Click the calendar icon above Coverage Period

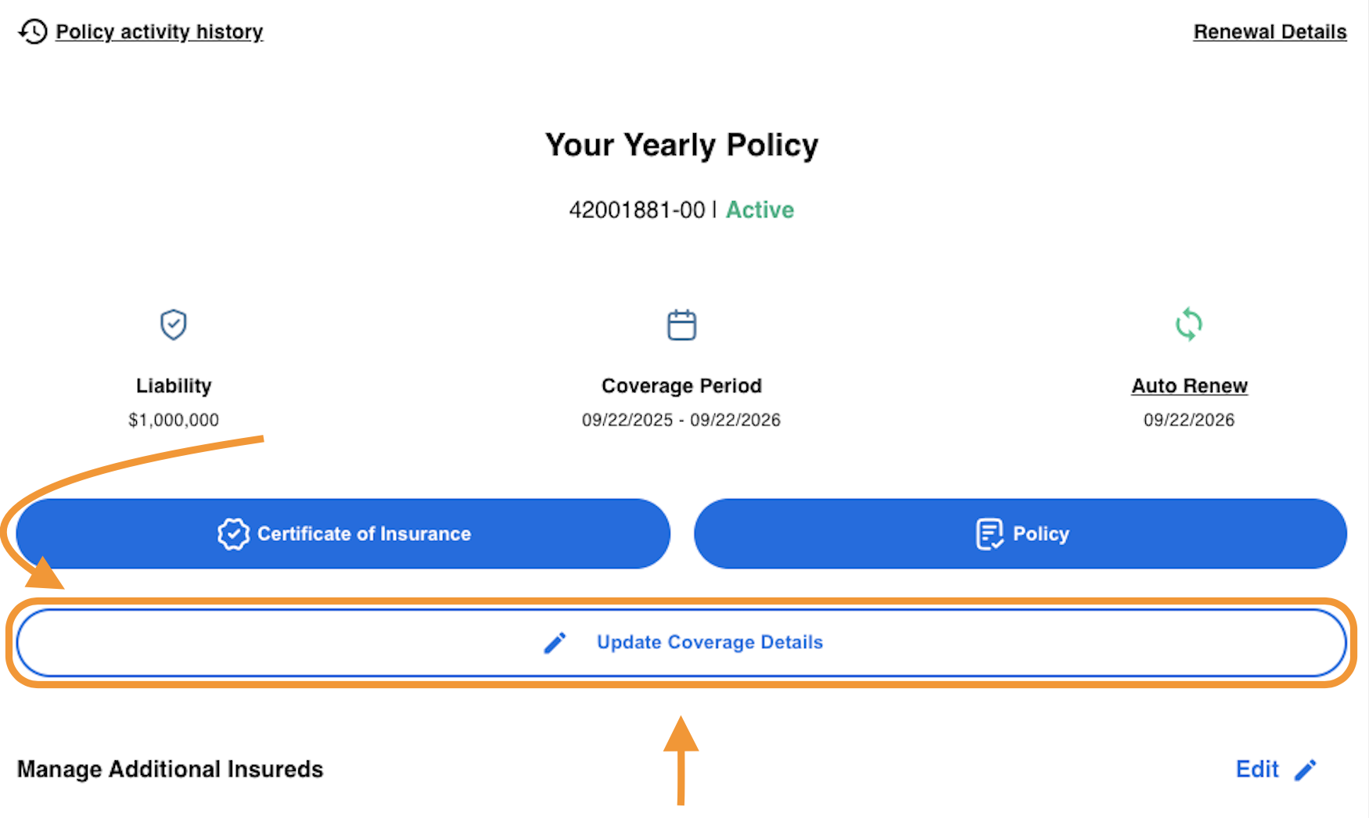[x=681, y=324]
